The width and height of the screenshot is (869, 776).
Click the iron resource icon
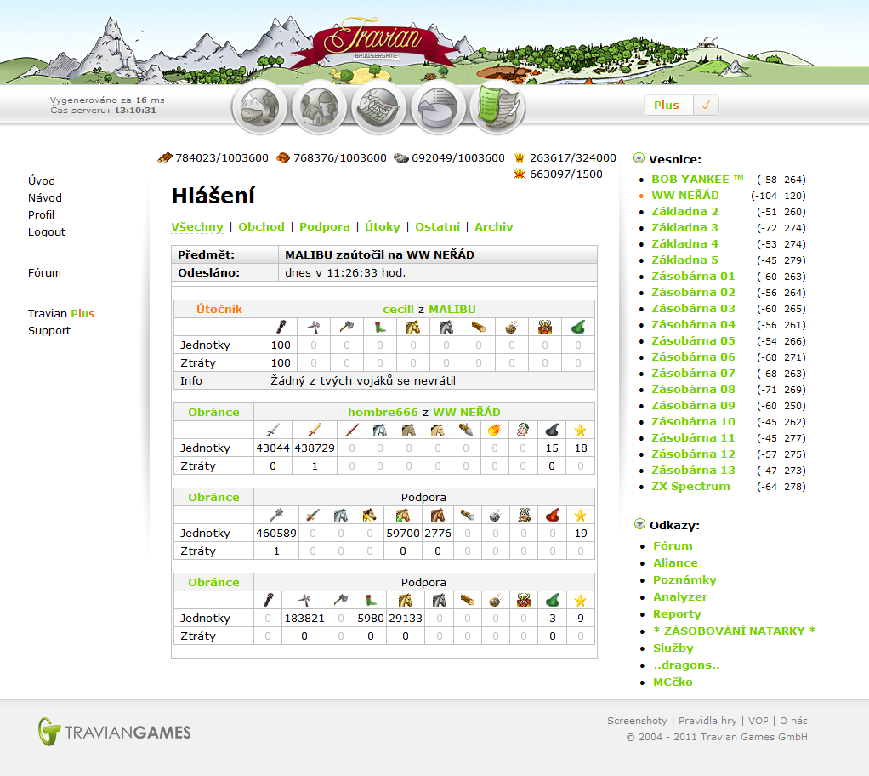tap(401, 158)
